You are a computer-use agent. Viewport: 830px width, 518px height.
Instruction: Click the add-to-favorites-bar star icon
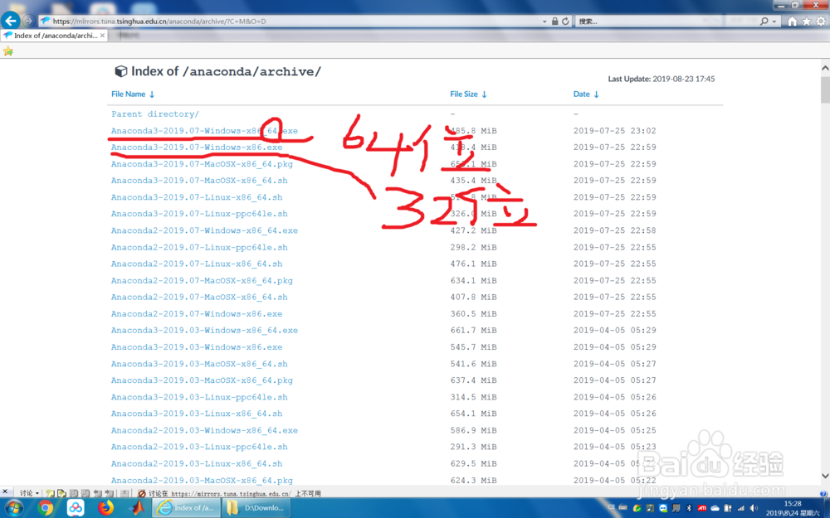[8, 51]
